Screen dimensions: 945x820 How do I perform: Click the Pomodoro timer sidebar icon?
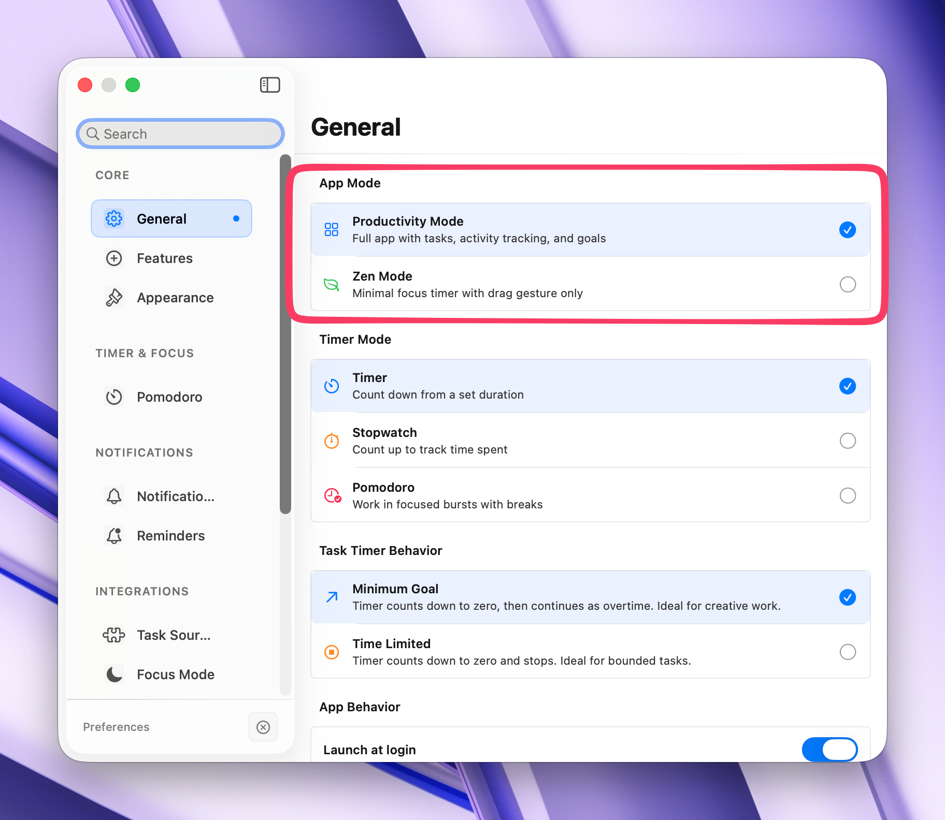coord(114,397)
